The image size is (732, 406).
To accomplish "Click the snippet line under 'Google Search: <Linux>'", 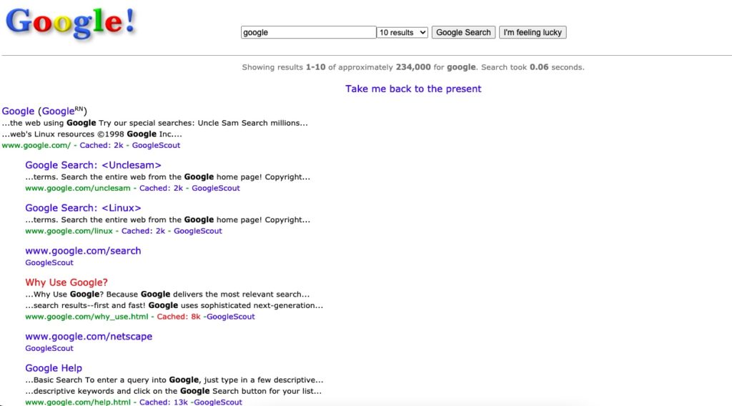I will coord(167,220).
